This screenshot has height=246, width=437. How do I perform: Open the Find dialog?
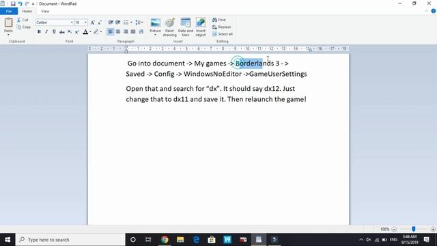pyautogui.click(x=218, y=20)
